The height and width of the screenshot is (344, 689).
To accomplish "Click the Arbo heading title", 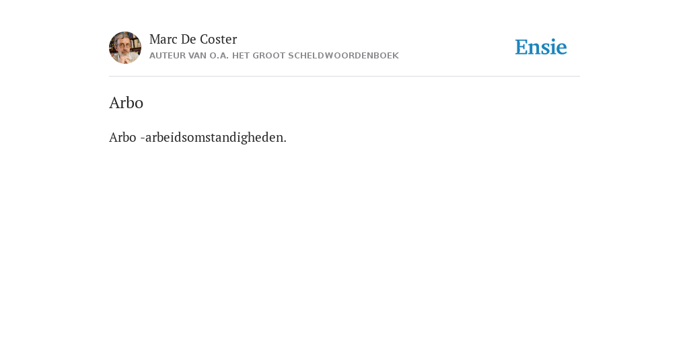I will (126, 103).
